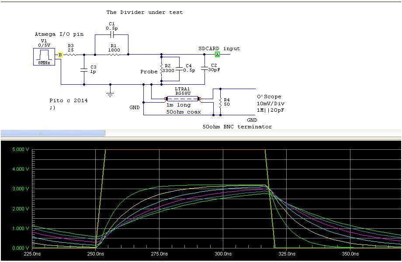The image size is (402, 262).
Task: Click the green node A probe marker
Action: pos(217,54)
